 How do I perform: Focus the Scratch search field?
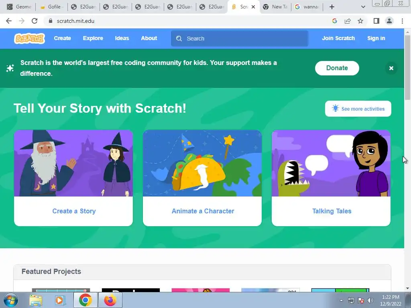(x=240, y=38)
